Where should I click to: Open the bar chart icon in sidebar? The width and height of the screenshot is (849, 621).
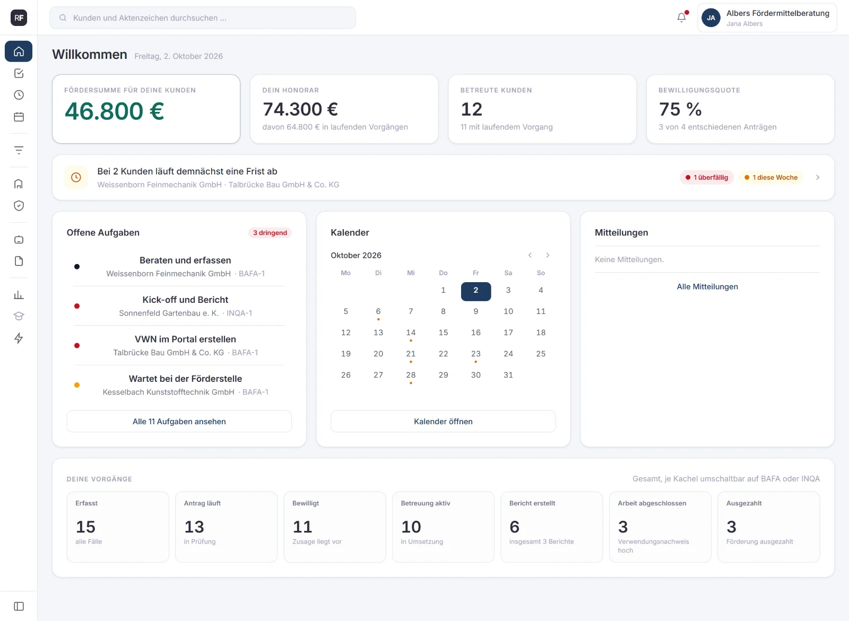pos(19,295)
